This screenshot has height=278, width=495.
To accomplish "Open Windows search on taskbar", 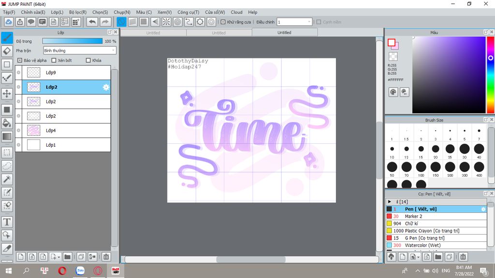I will pos(27,270).
